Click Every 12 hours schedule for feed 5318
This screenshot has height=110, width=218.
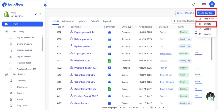tap(167, 82)
